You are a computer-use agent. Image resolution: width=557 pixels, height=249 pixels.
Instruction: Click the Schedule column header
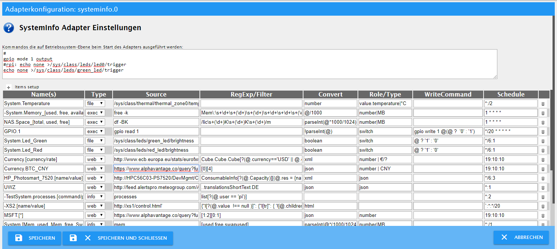coord(511,94)
